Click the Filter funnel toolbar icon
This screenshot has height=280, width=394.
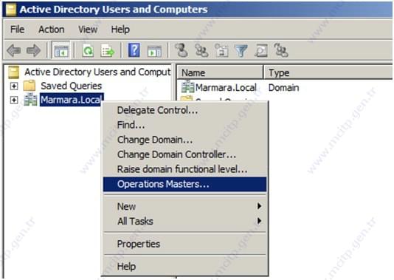(241, 50)
